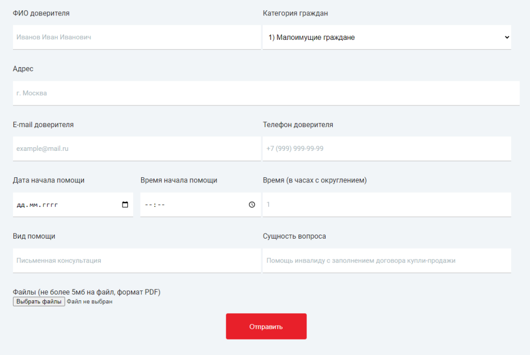Focus the ФИО доверителя input field
This screenshot has height=355, width=530.
[137, 37]
